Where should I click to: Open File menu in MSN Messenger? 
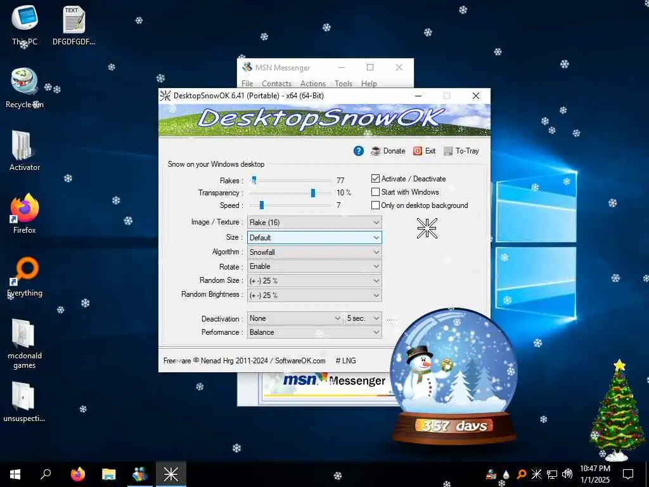(247, 84)
